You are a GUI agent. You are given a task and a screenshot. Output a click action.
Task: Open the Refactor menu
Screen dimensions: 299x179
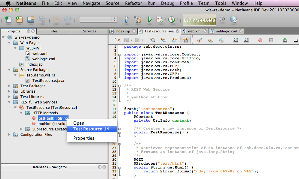tap(133, 3)
